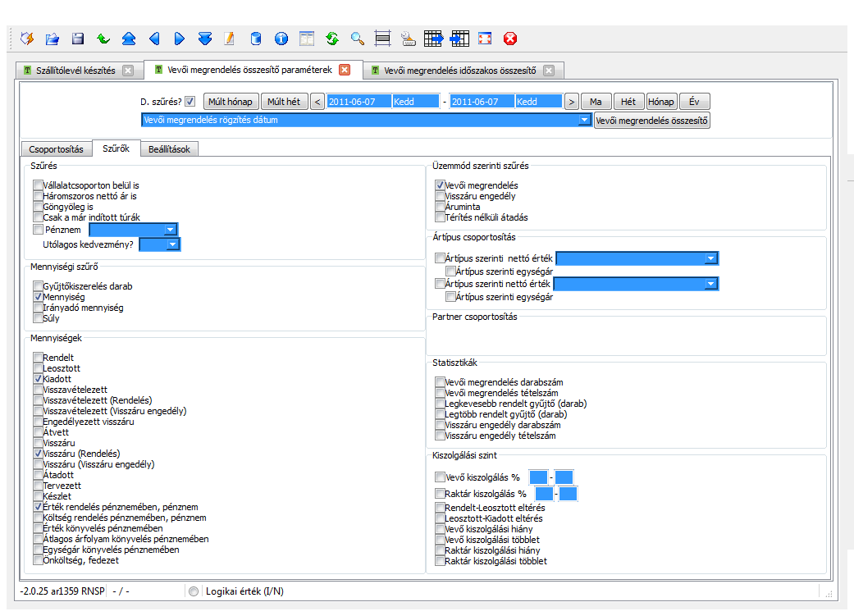Click the previous date '<' button

317,102
